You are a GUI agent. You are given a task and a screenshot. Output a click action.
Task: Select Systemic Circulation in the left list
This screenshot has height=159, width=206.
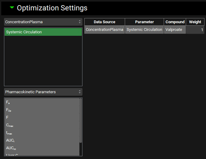[43, 32]
